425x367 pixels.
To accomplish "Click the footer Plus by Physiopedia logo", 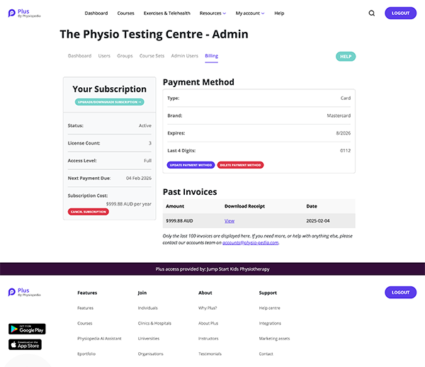I will pyautogui.click(x=24, y=292).
